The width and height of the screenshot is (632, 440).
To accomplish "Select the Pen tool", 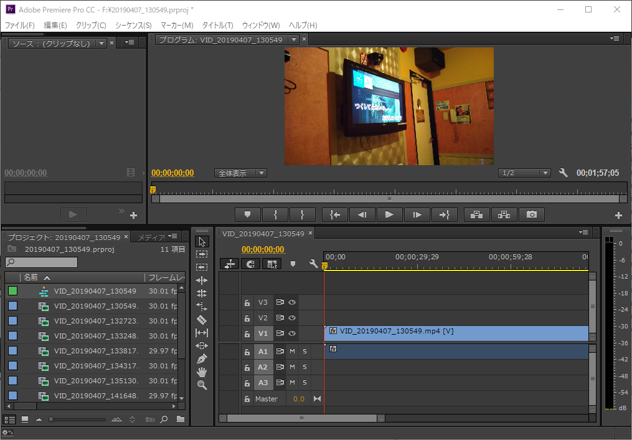I will pyautogui.click(x=202, y=359).
